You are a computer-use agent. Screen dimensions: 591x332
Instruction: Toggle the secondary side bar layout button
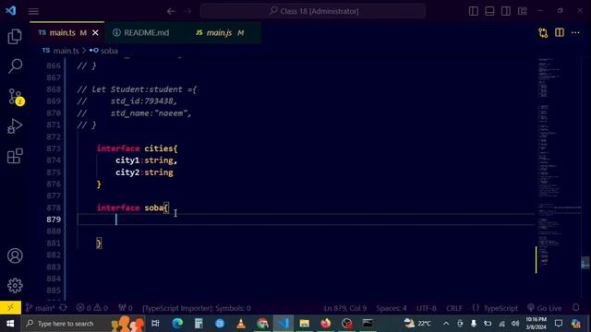pyautogui.click(x=506, y=11)
